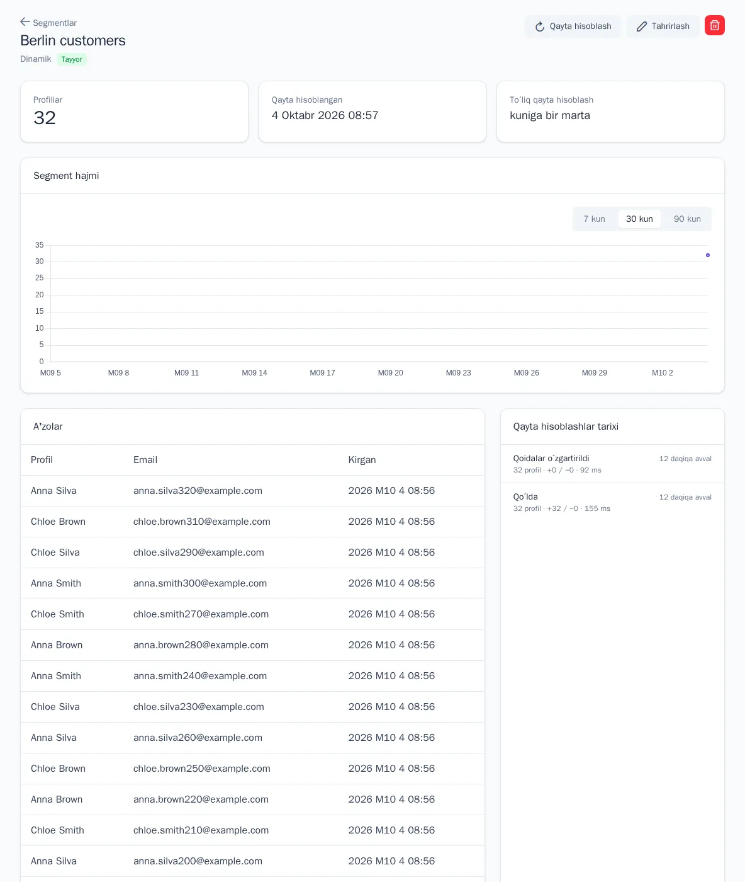
Task: Click the date 4 Oktabr 2026 08:57
Action: [x=325, y=115]
